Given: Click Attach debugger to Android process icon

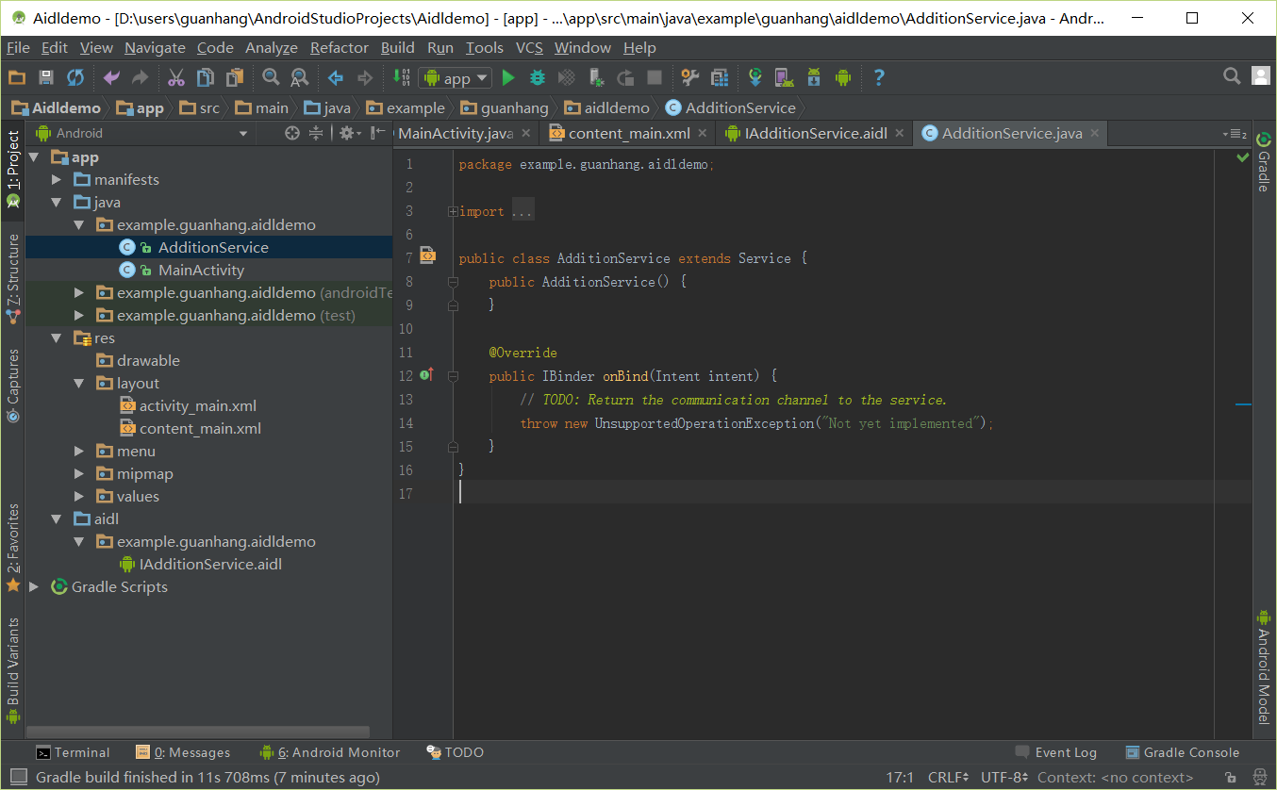Looking at the screenshot, I should tap(596, 77).
